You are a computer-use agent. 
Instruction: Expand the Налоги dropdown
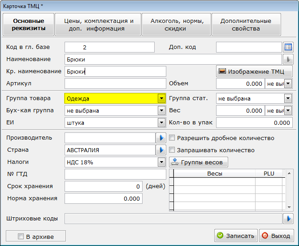161,162
